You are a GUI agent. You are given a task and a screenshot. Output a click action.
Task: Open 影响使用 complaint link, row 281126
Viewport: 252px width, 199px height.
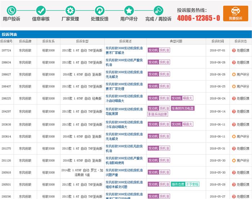pyautogui.click(x=124, y=160)
